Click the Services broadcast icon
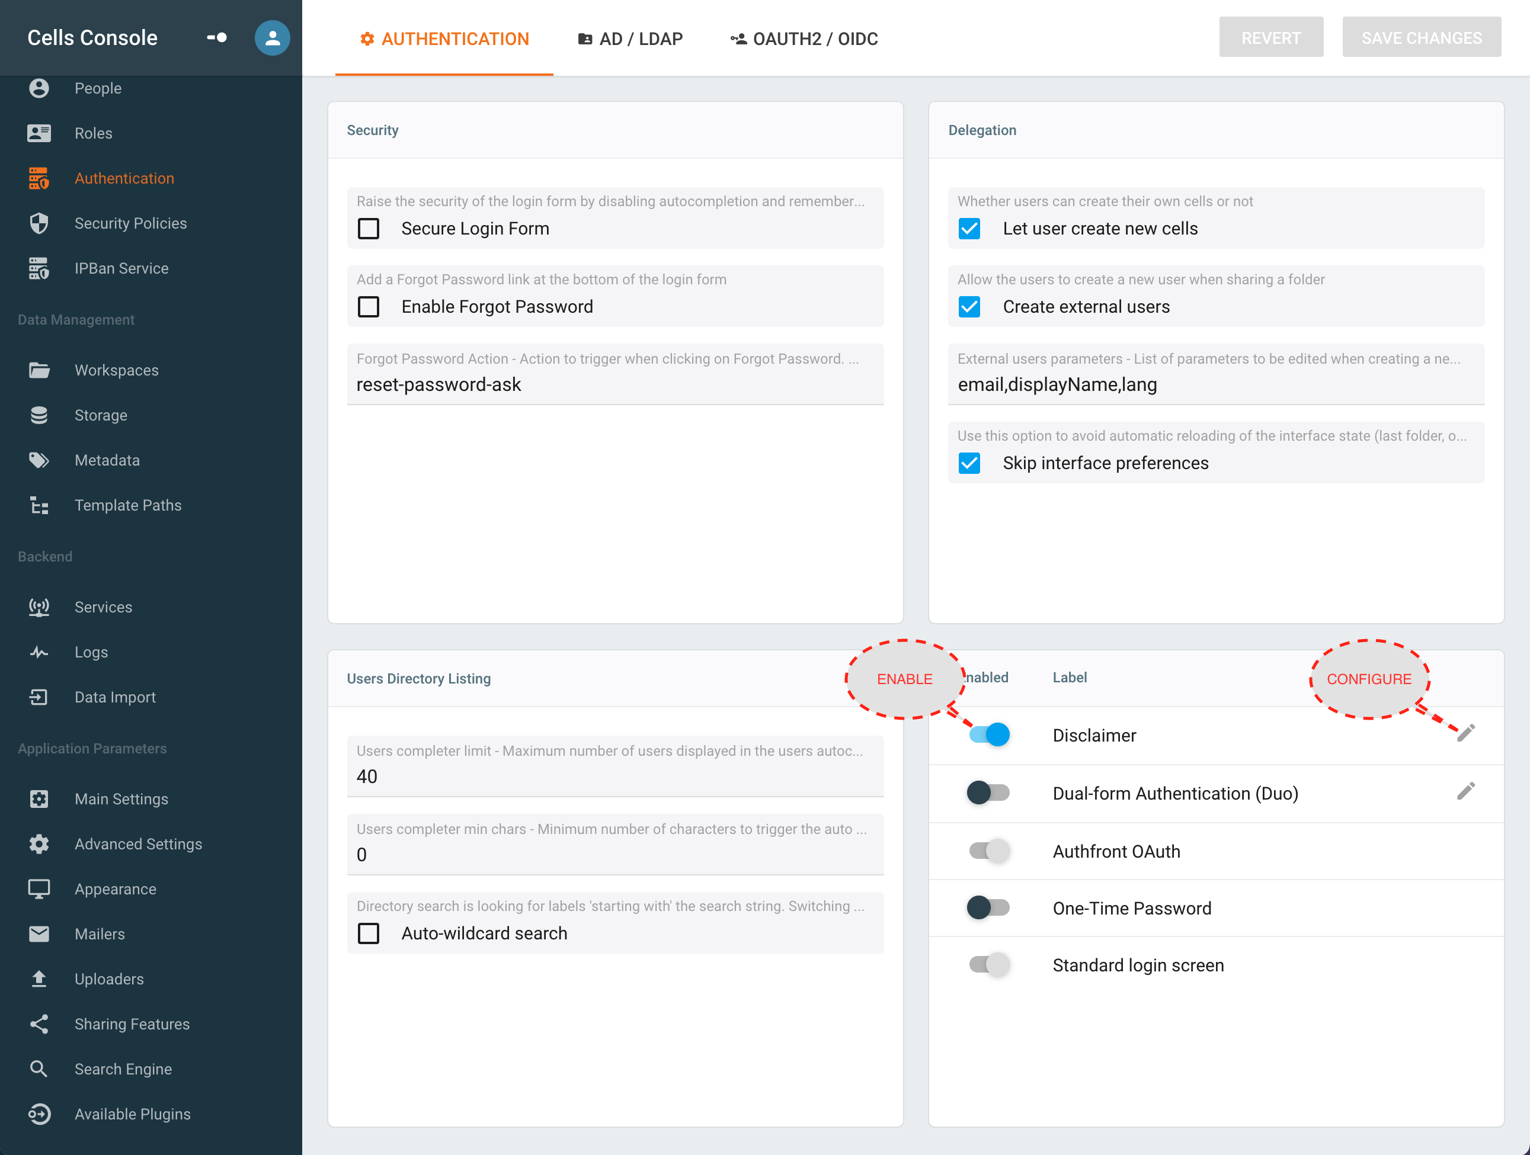1530x1155 pixels. (x=39, y=607)
